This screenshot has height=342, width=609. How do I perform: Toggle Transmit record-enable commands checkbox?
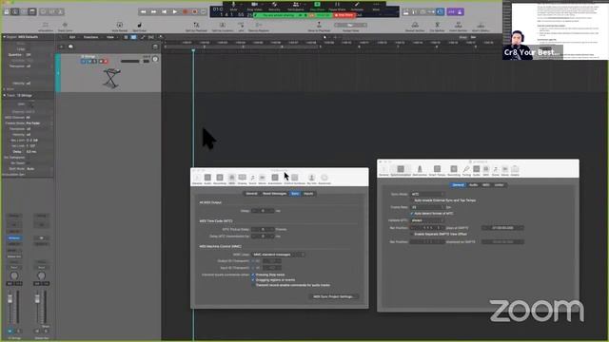coord(253,285)
